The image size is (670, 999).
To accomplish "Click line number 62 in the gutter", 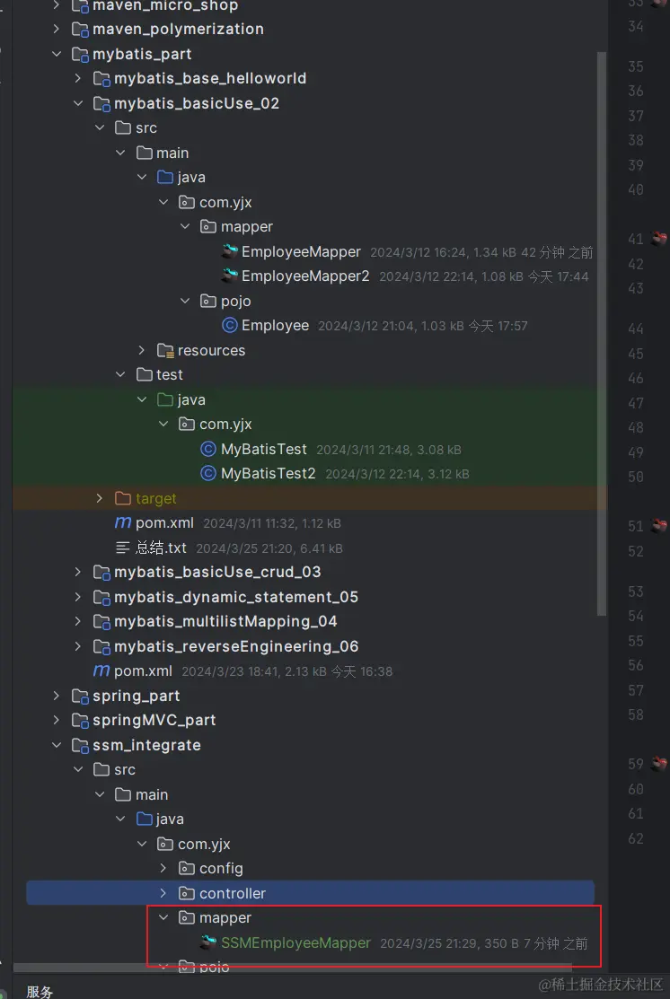I will (636, 837).
